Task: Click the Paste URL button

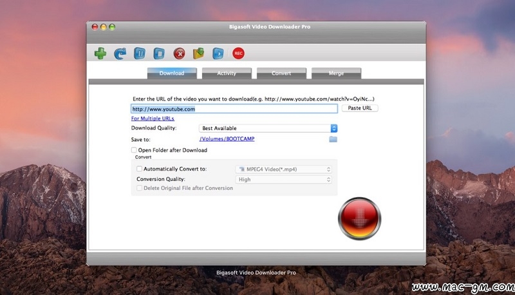Action: [360, 108]
